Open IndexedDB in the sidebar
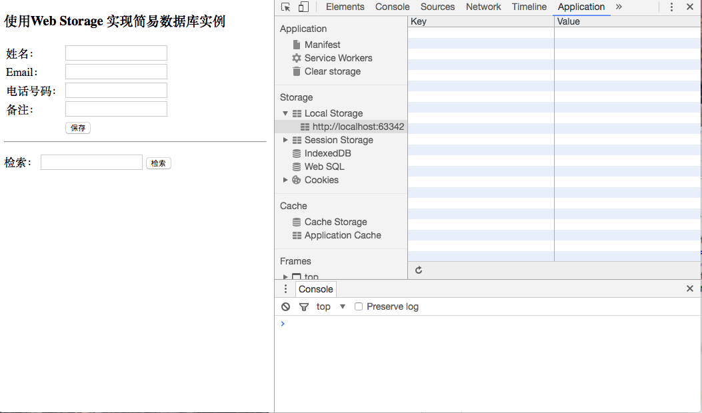 (x=327, y=153)
